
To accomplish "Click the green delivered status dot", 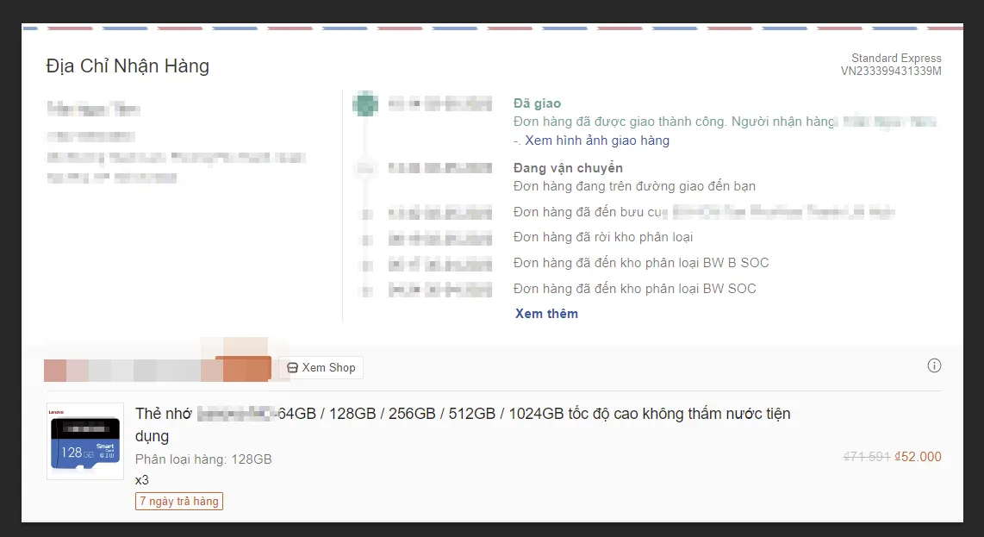I will click(365, 104).
